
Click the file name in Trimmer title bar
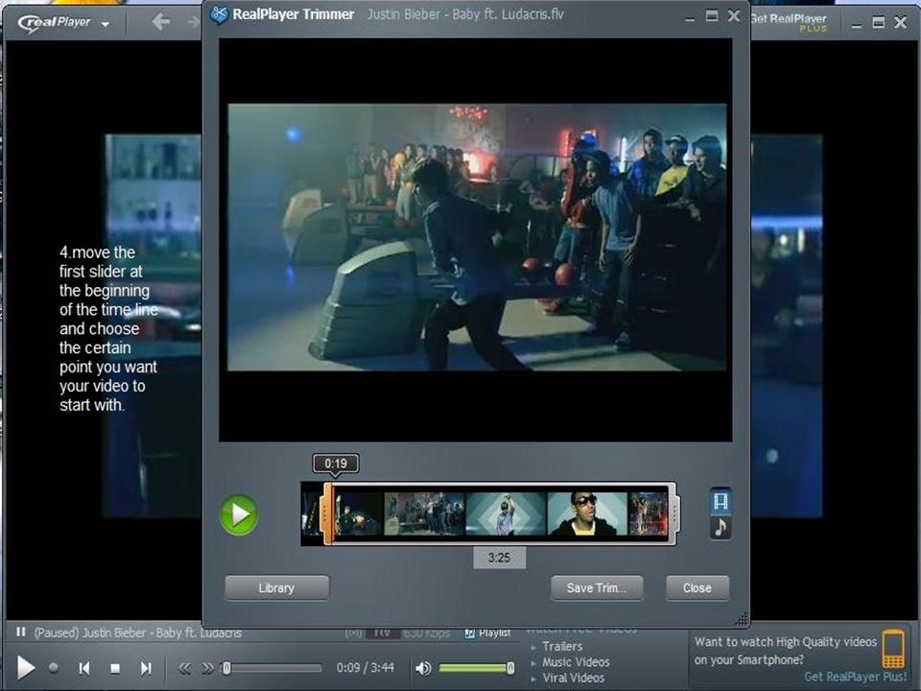(x=466, y=14)
